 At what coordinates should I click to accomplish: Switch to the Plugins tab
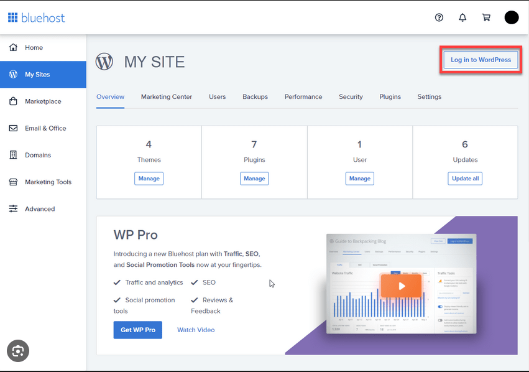point(390,97)
